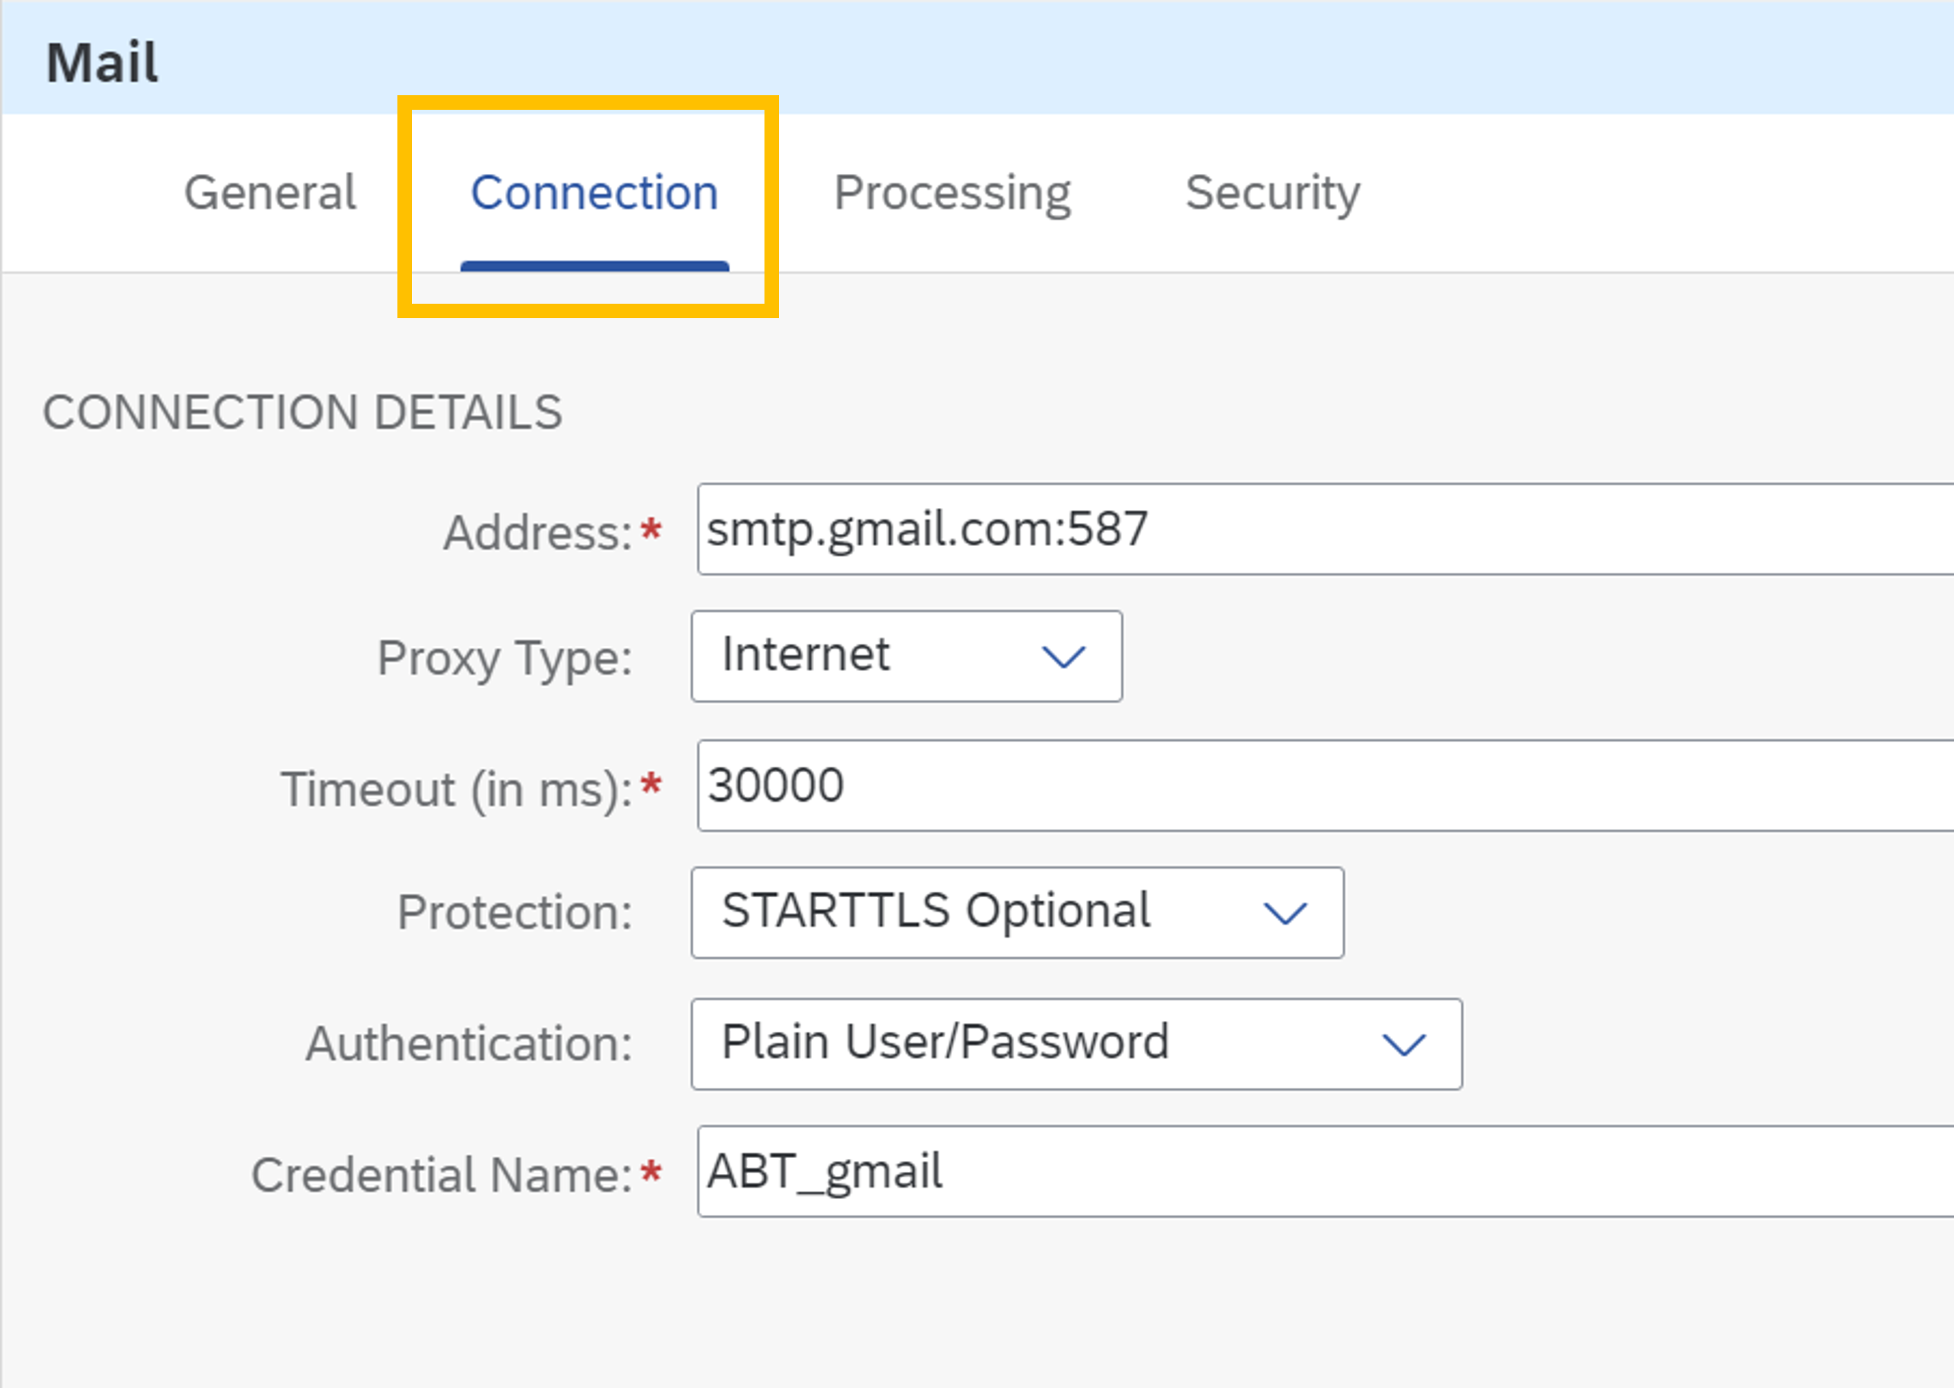Go to the Security tab
The height and width of the screenshot is (1388, 1954).
point(1272,194)
